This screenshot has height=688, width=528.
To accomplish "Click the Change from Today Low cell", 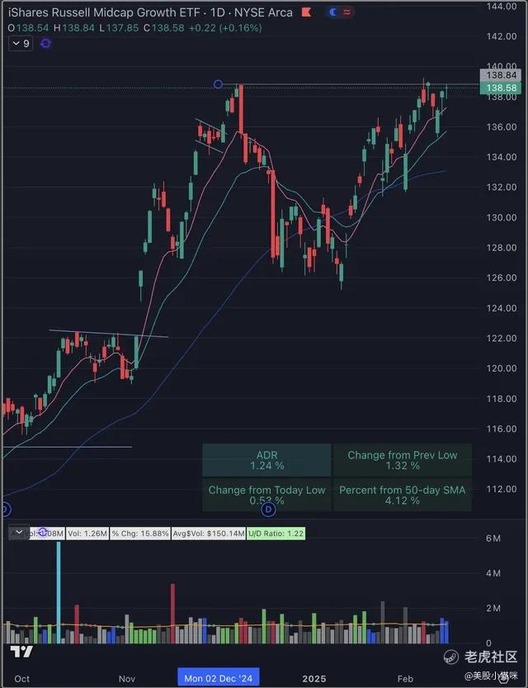I will point(266,495).
